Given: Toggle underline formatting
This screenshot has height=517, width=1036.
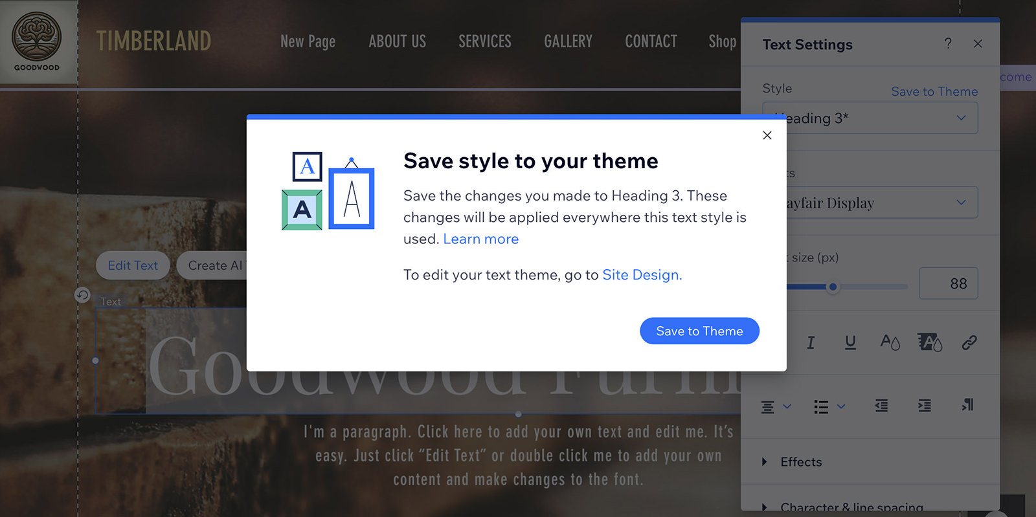Looking at the screenshot, I should point(850,342).
